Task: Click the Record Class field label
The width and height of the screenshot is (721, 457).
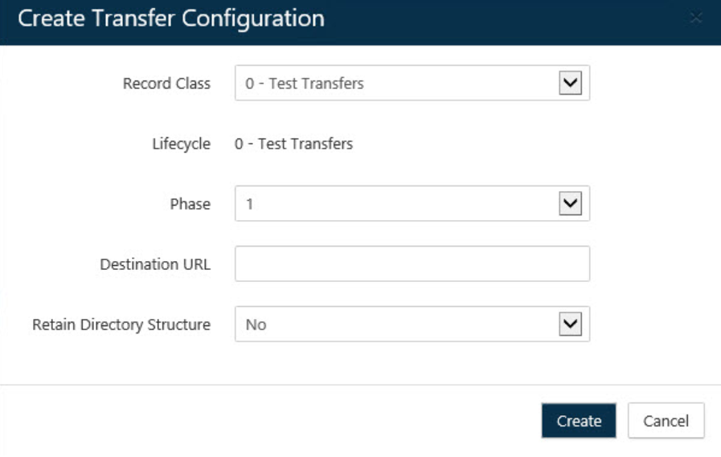Action: 166,84
